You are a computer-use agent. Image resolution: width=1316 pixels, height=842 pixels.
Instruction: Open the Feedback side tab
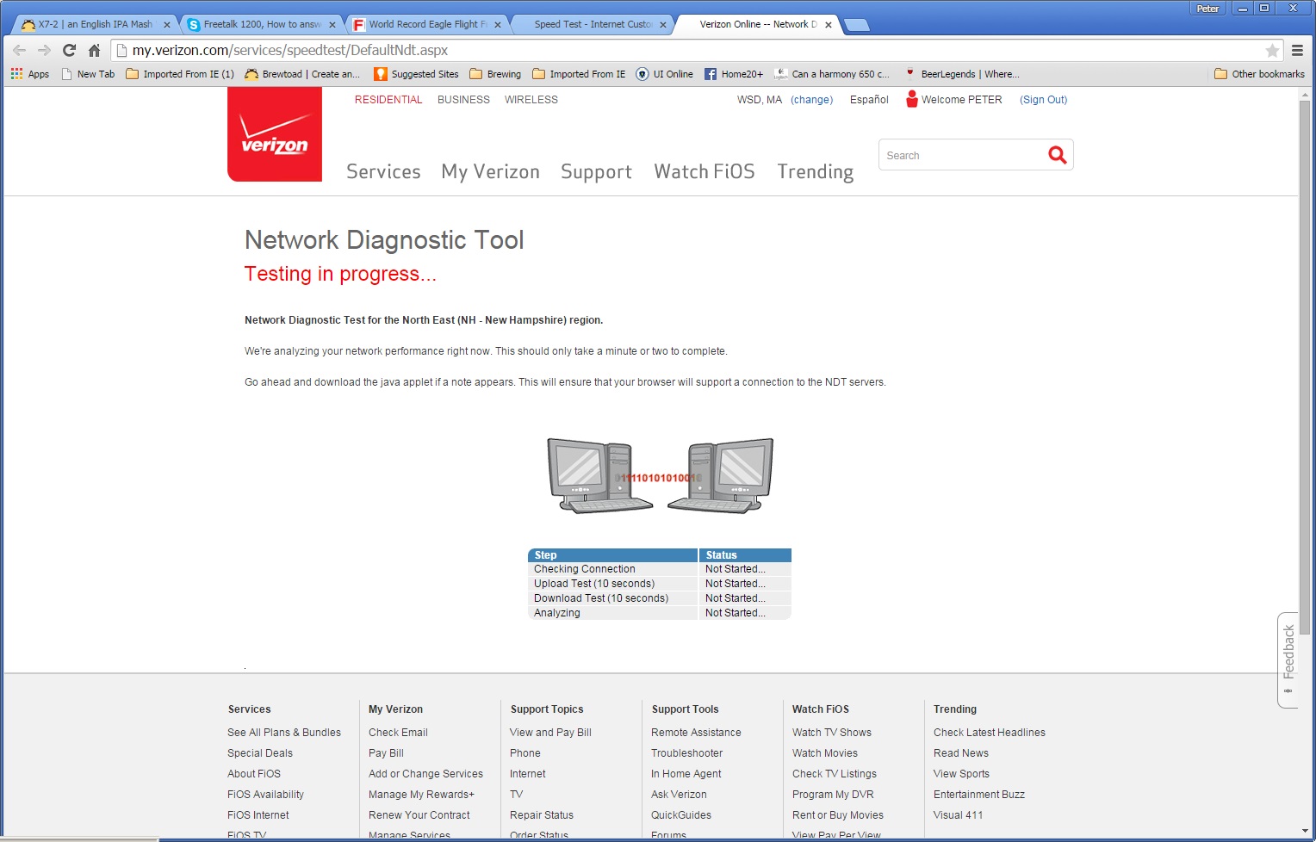(1288, 659)
